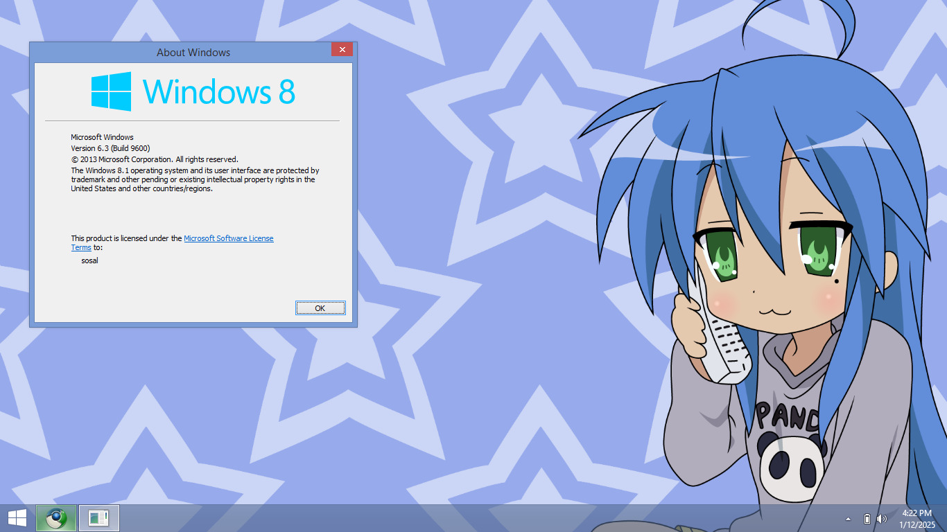Viewport: 947px width, 532px height.
Task: Click the Windows 8 wordmark text
Action: coord(219,91)
